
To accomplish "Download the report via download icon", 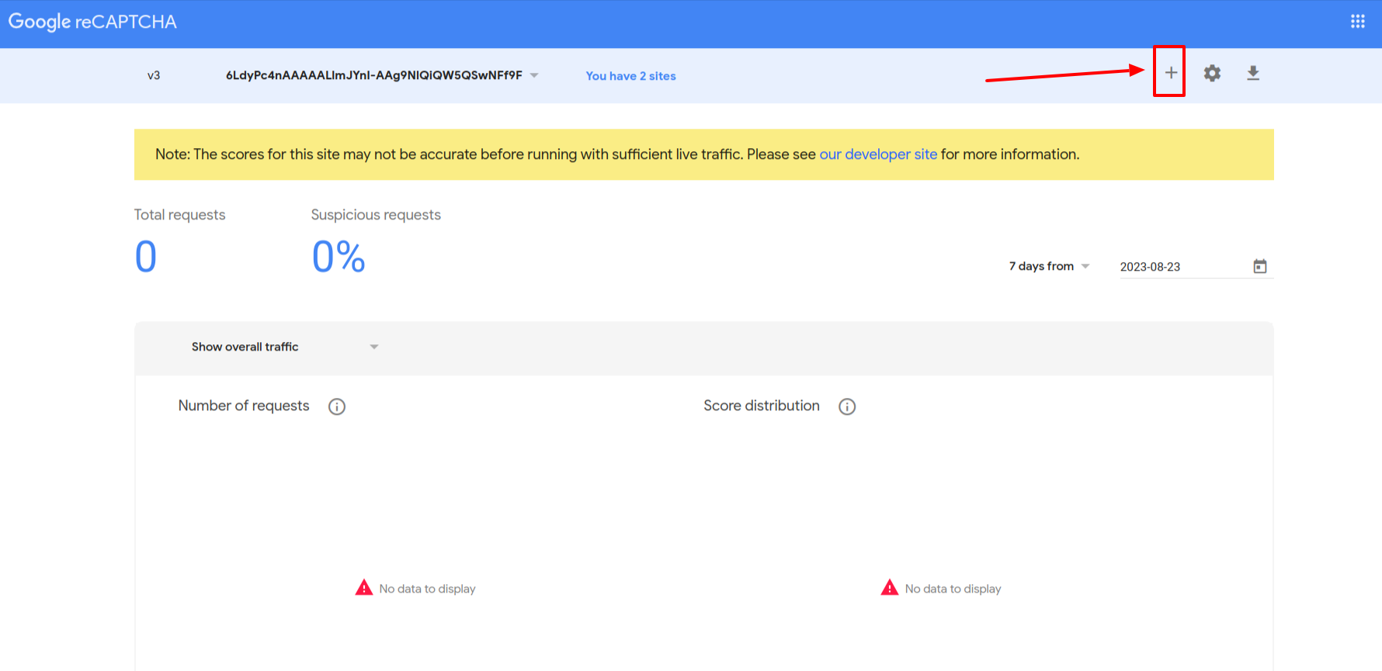I will point(1253,73).
